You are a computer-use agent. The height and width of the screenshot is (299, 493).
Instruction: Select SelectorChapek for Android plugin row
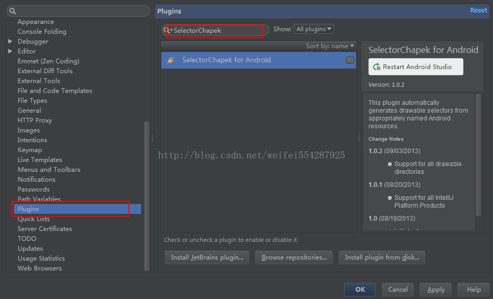[258, 60]
